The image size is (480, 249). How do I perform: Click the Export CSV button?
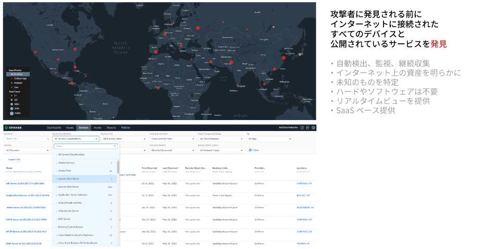click(15, 160)
